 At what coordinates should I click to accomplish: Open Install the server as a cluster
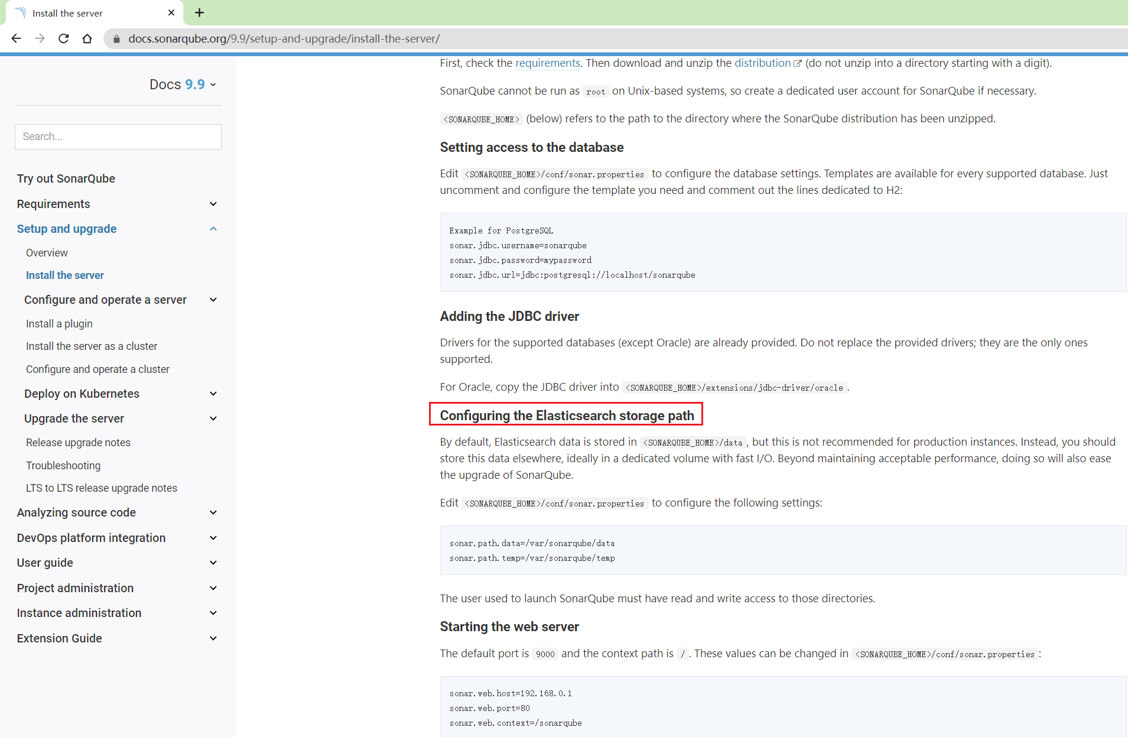tap(92, 346)
